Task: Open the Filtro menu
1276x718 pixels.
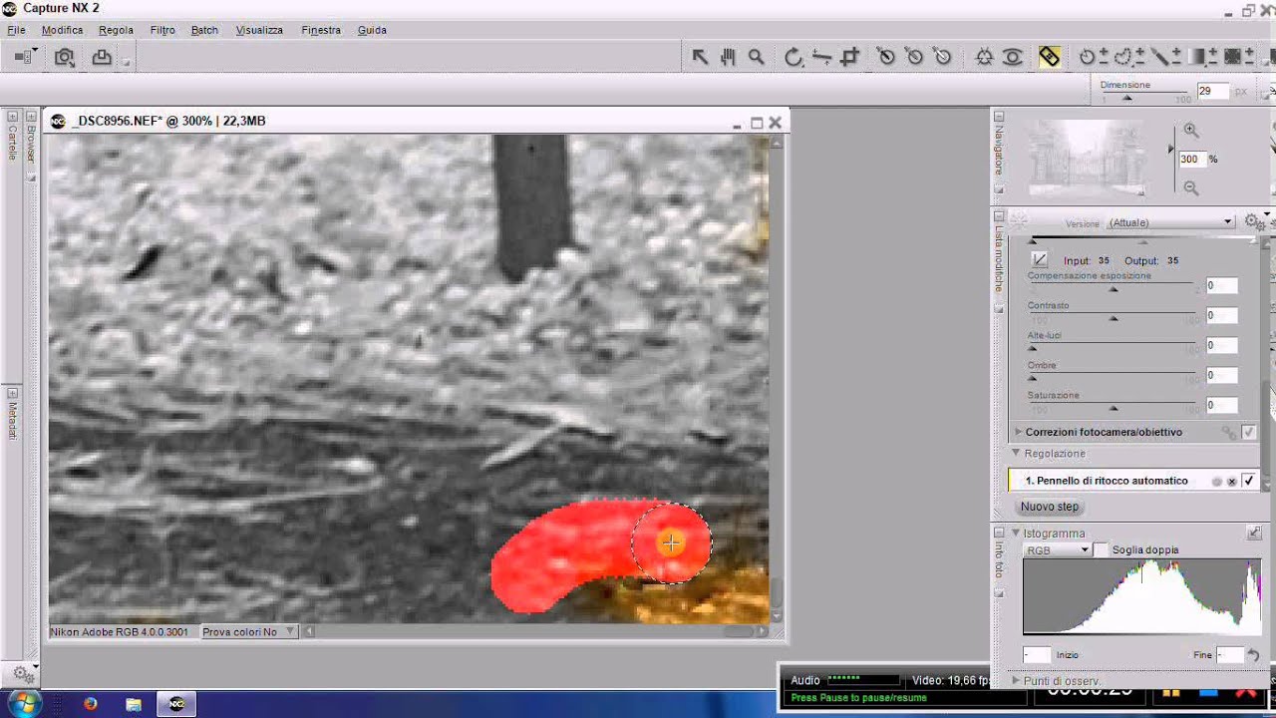Action: [162, 30]
